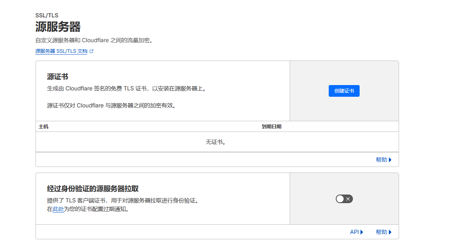Click the triangle arrow next to API
This screenshot has width=459, height=252.
tap(362, 232)
